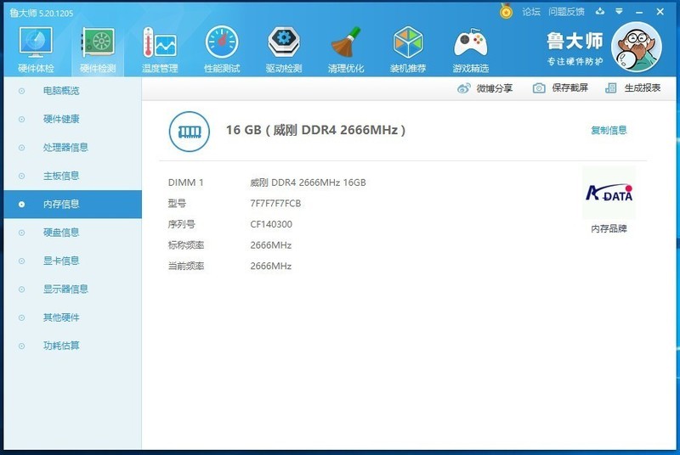Click the 2666MHz value beside 标称频率
Image resolution: width=680 pixels, height=455 pixels.
(270, 245)
